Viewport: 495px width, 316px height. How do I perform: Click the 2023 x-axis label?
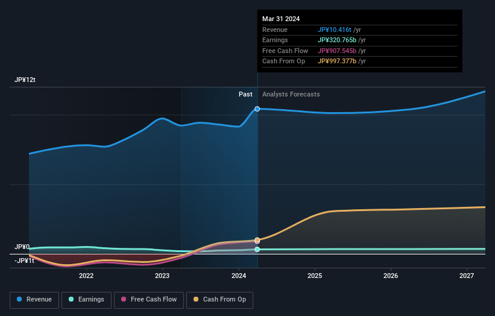click(162, 276)
